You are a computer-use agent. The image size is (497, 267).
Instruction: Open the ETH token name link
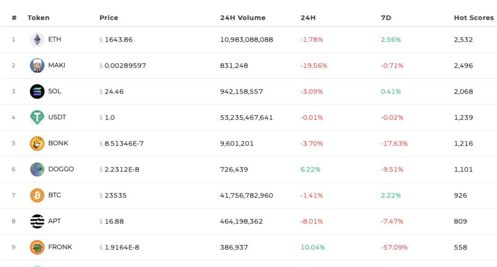tap(55, 39)
